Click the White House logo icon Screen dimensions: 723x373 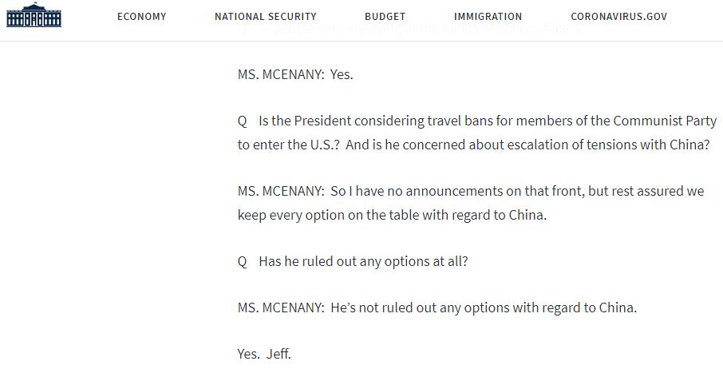click(34, 15)
